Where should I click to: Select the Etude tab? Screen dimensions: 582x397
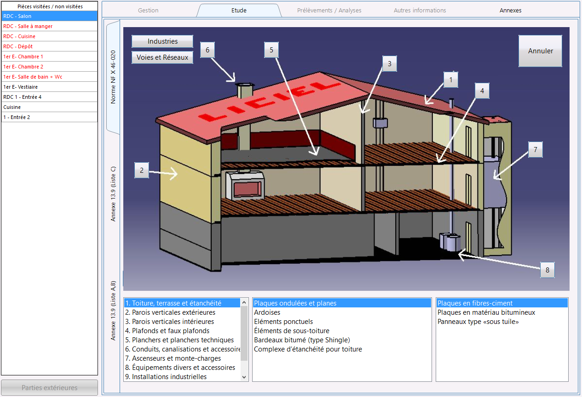(x=239, y=10)
